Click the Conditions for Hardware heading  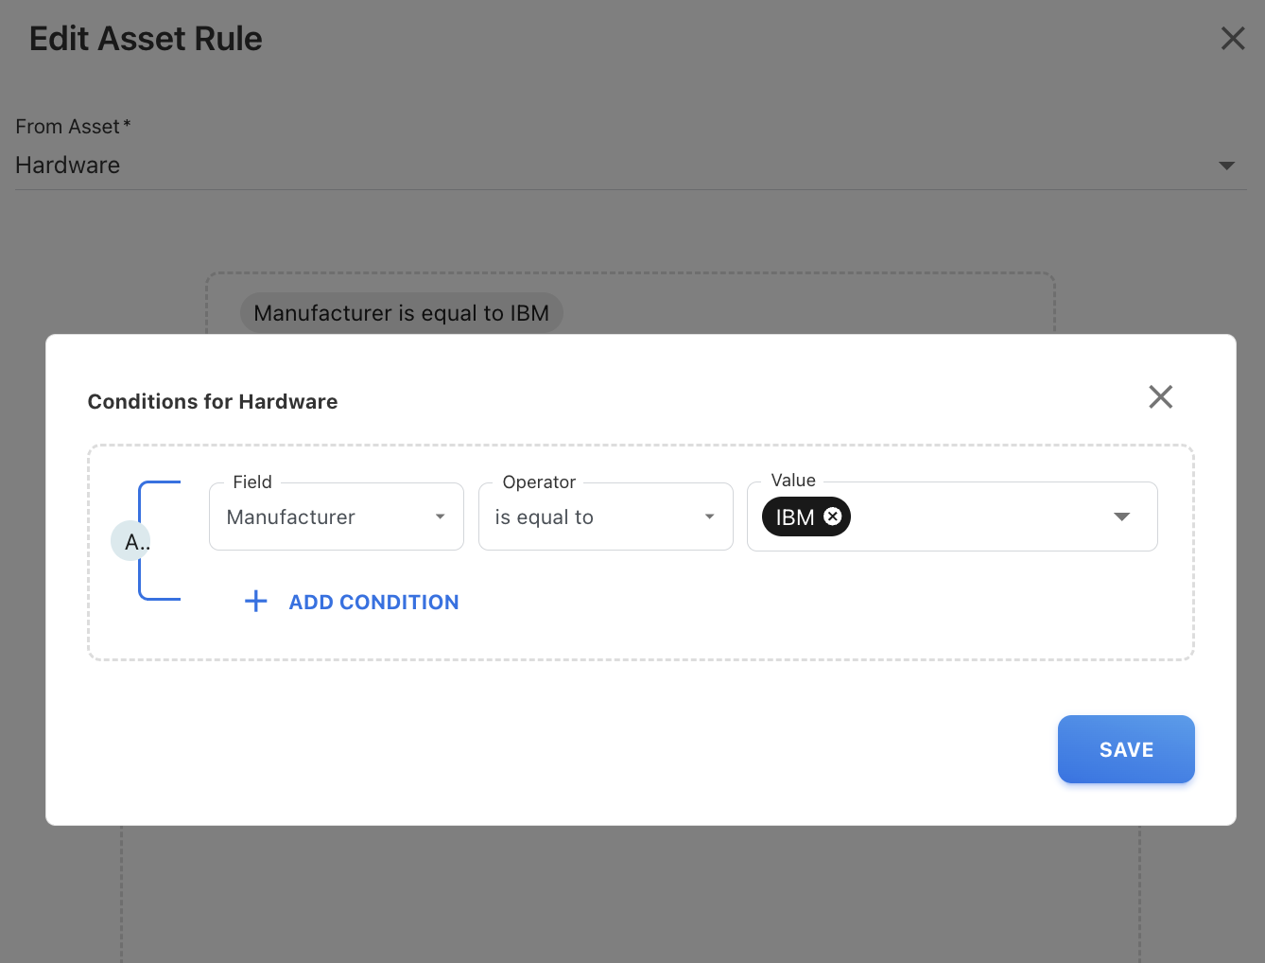pos(213,402)
